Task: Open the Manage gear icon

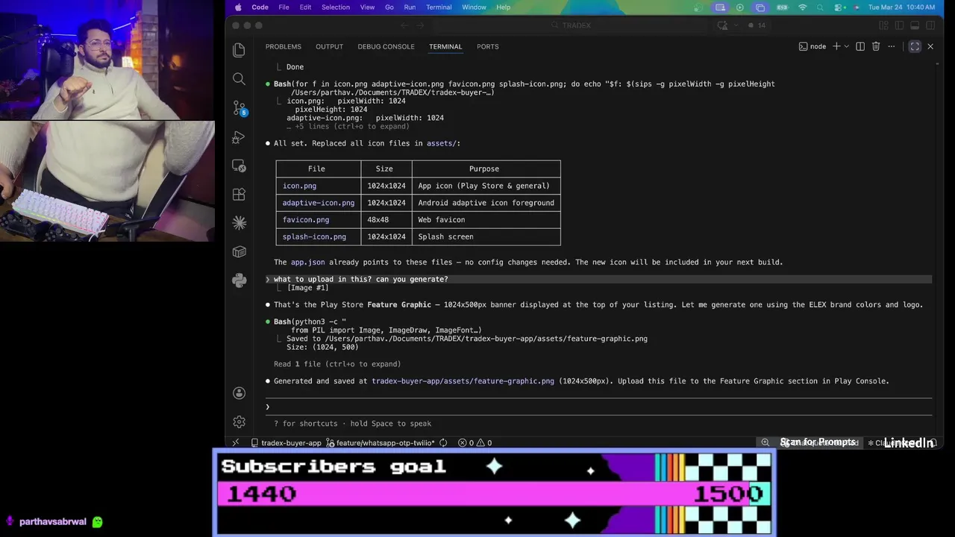Action: 239,421
